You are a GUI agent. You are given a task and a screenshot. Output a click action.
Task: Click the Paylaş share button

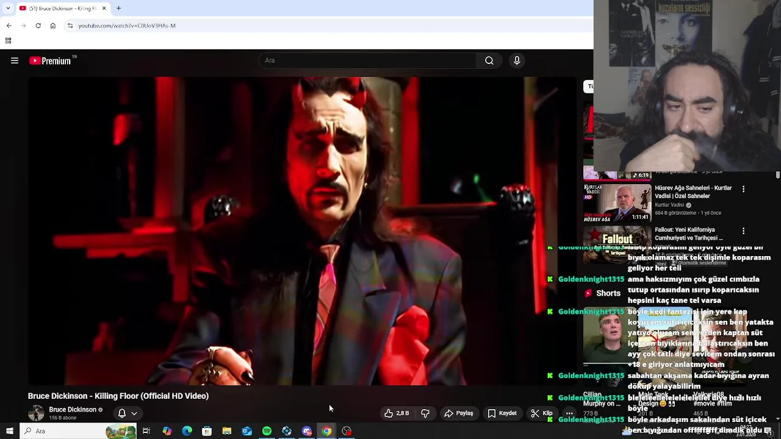tap(458, 413)
